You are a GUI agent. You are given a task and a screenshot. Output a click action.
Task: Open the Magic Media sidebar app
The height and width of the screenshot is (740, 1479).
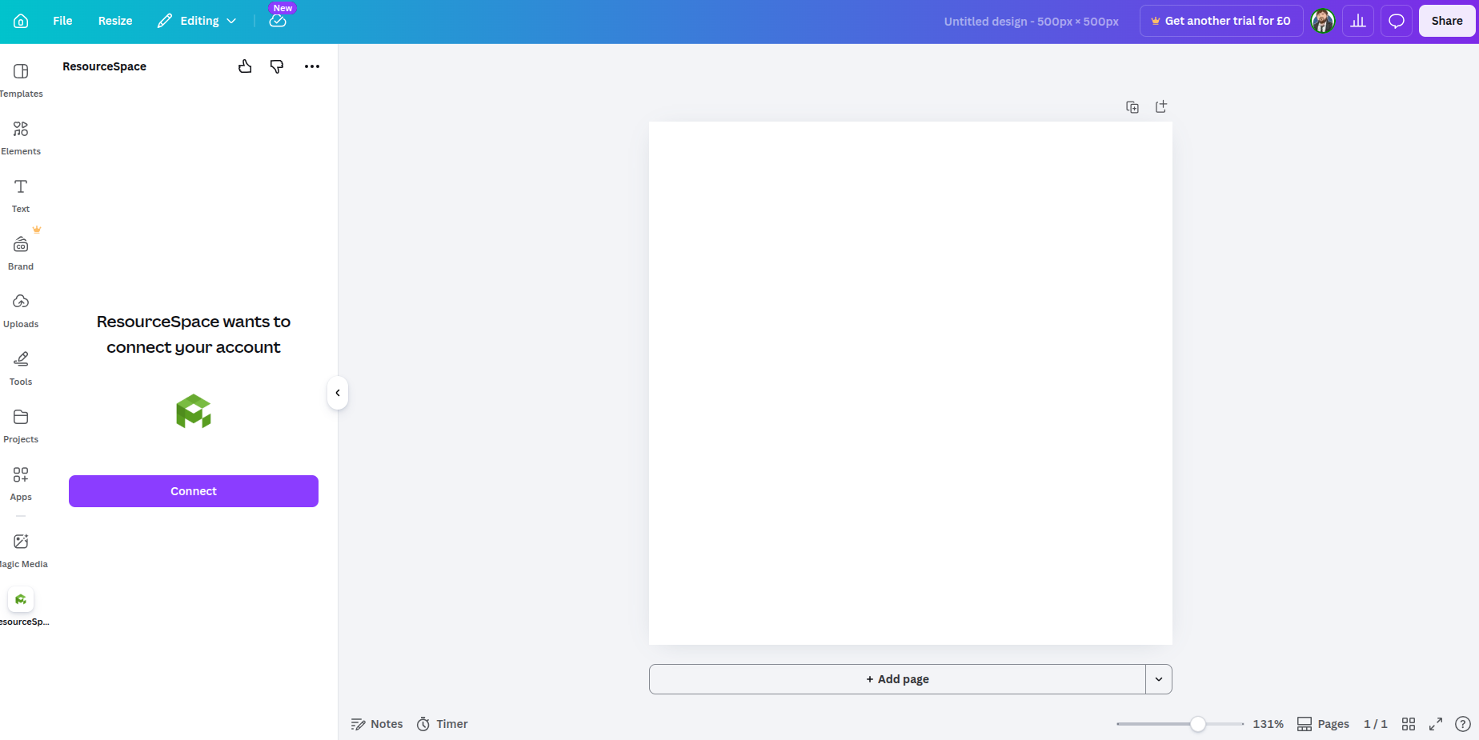tap(21, 551)
